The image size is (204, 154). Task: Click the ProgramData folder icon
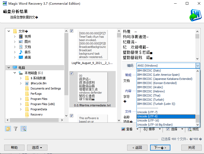point(27,109)
